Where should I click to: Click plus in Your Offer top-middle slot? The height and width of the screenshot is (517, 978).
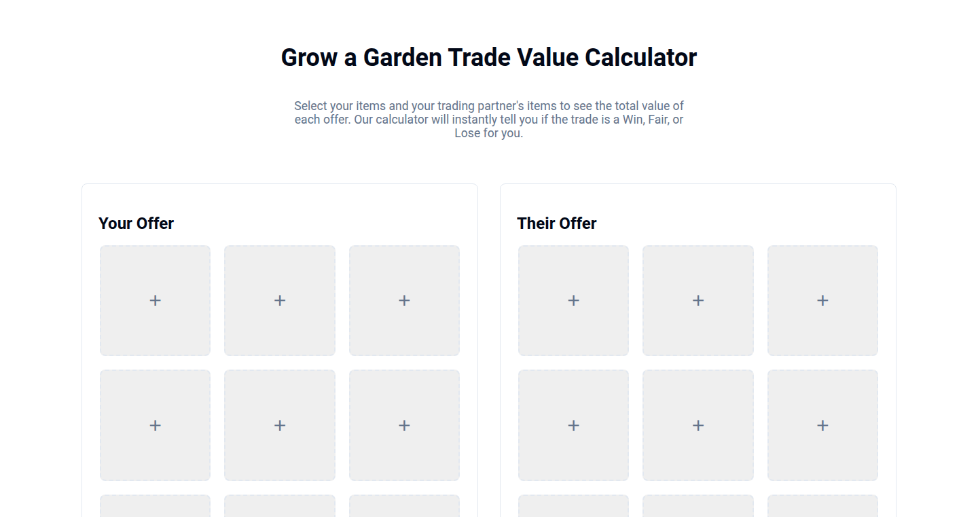point(280,300)
